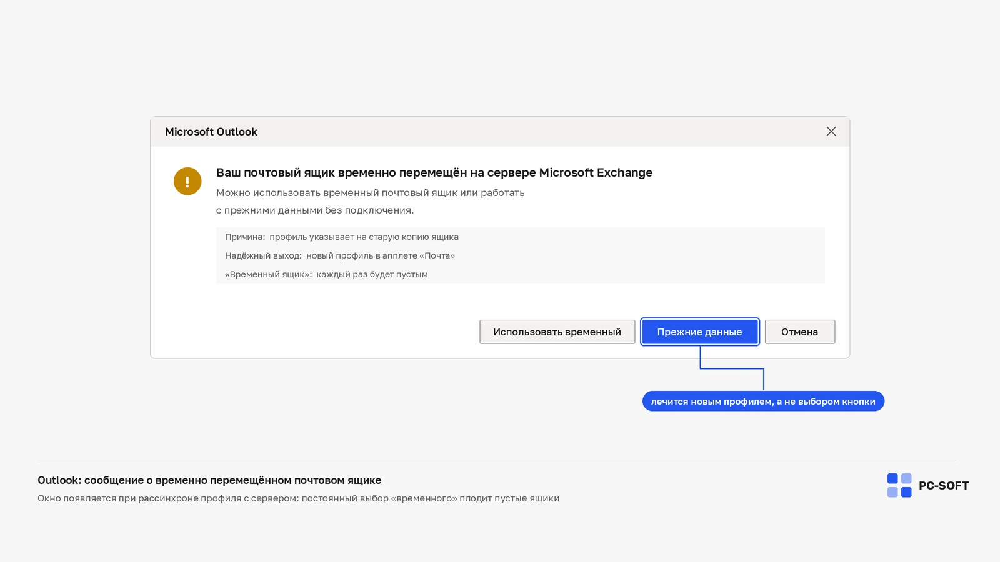Click the "Microsoft Outlook" dialog title
Screen dimensions: 1000x562
pyautogui.click(x=211, y=132)
